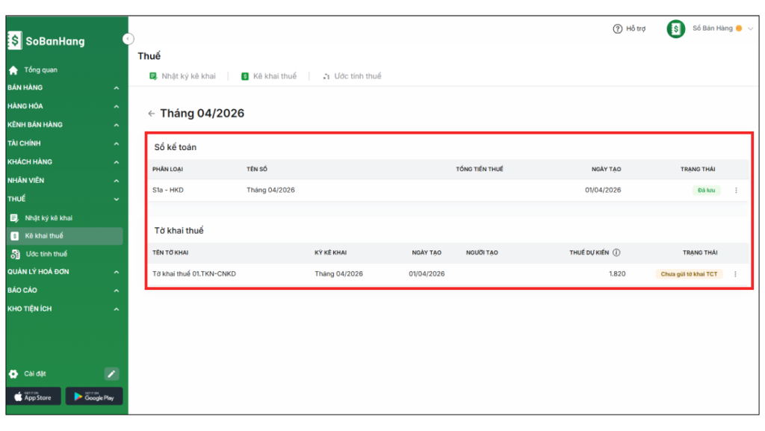
Task: Click the Sổ Bán Hàng account avatar
Action: tap(675, 29)
